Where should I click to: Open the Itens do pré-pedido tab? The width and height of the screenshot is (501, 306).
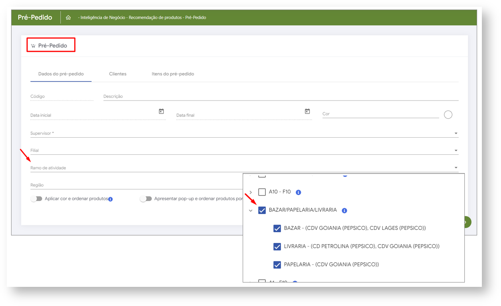(173, 74)
